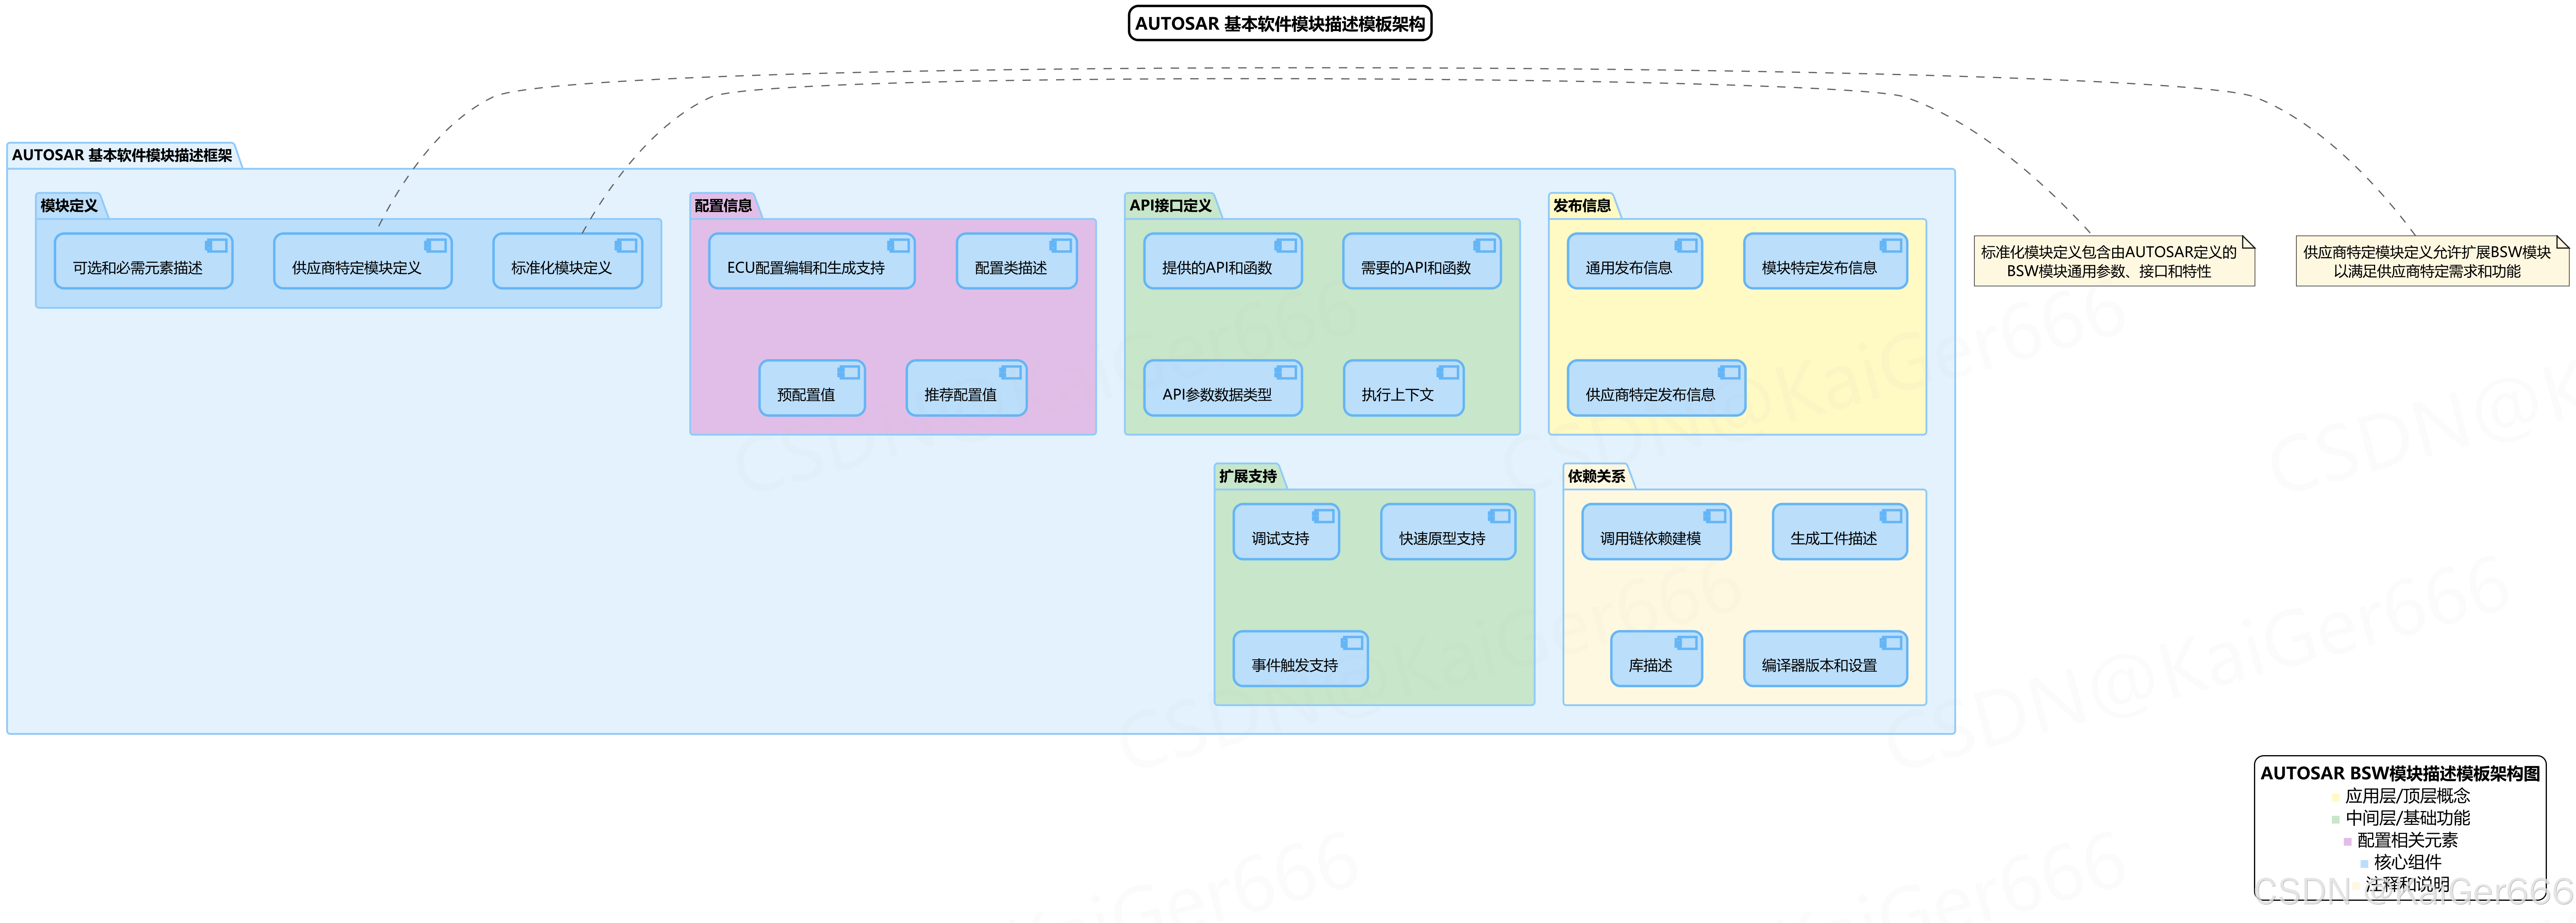Click the 发布信息 package label
This screenshot has width=2576, height=923.
(x=1582, y=206)
